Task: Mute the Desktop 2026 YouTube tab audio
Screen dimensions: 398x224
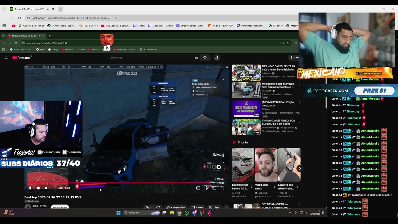Action: tap(39, 36)
